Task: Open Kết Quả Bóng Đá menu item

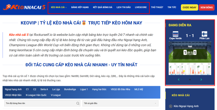Action: (x=103, y=7)
